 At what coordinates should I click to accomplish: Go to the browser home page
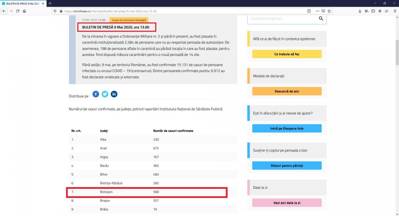point(24,11)
